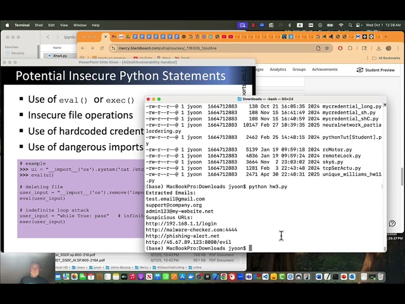Open the Shell menu
405x304 pixels.
pyautogui.click(x=39, y=25)
